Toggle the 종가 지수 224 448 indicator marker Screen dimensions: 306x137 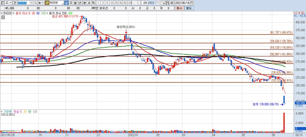[x=47, y=13]
